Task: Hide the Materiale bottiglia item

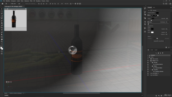Action: (x=148, y=68)
